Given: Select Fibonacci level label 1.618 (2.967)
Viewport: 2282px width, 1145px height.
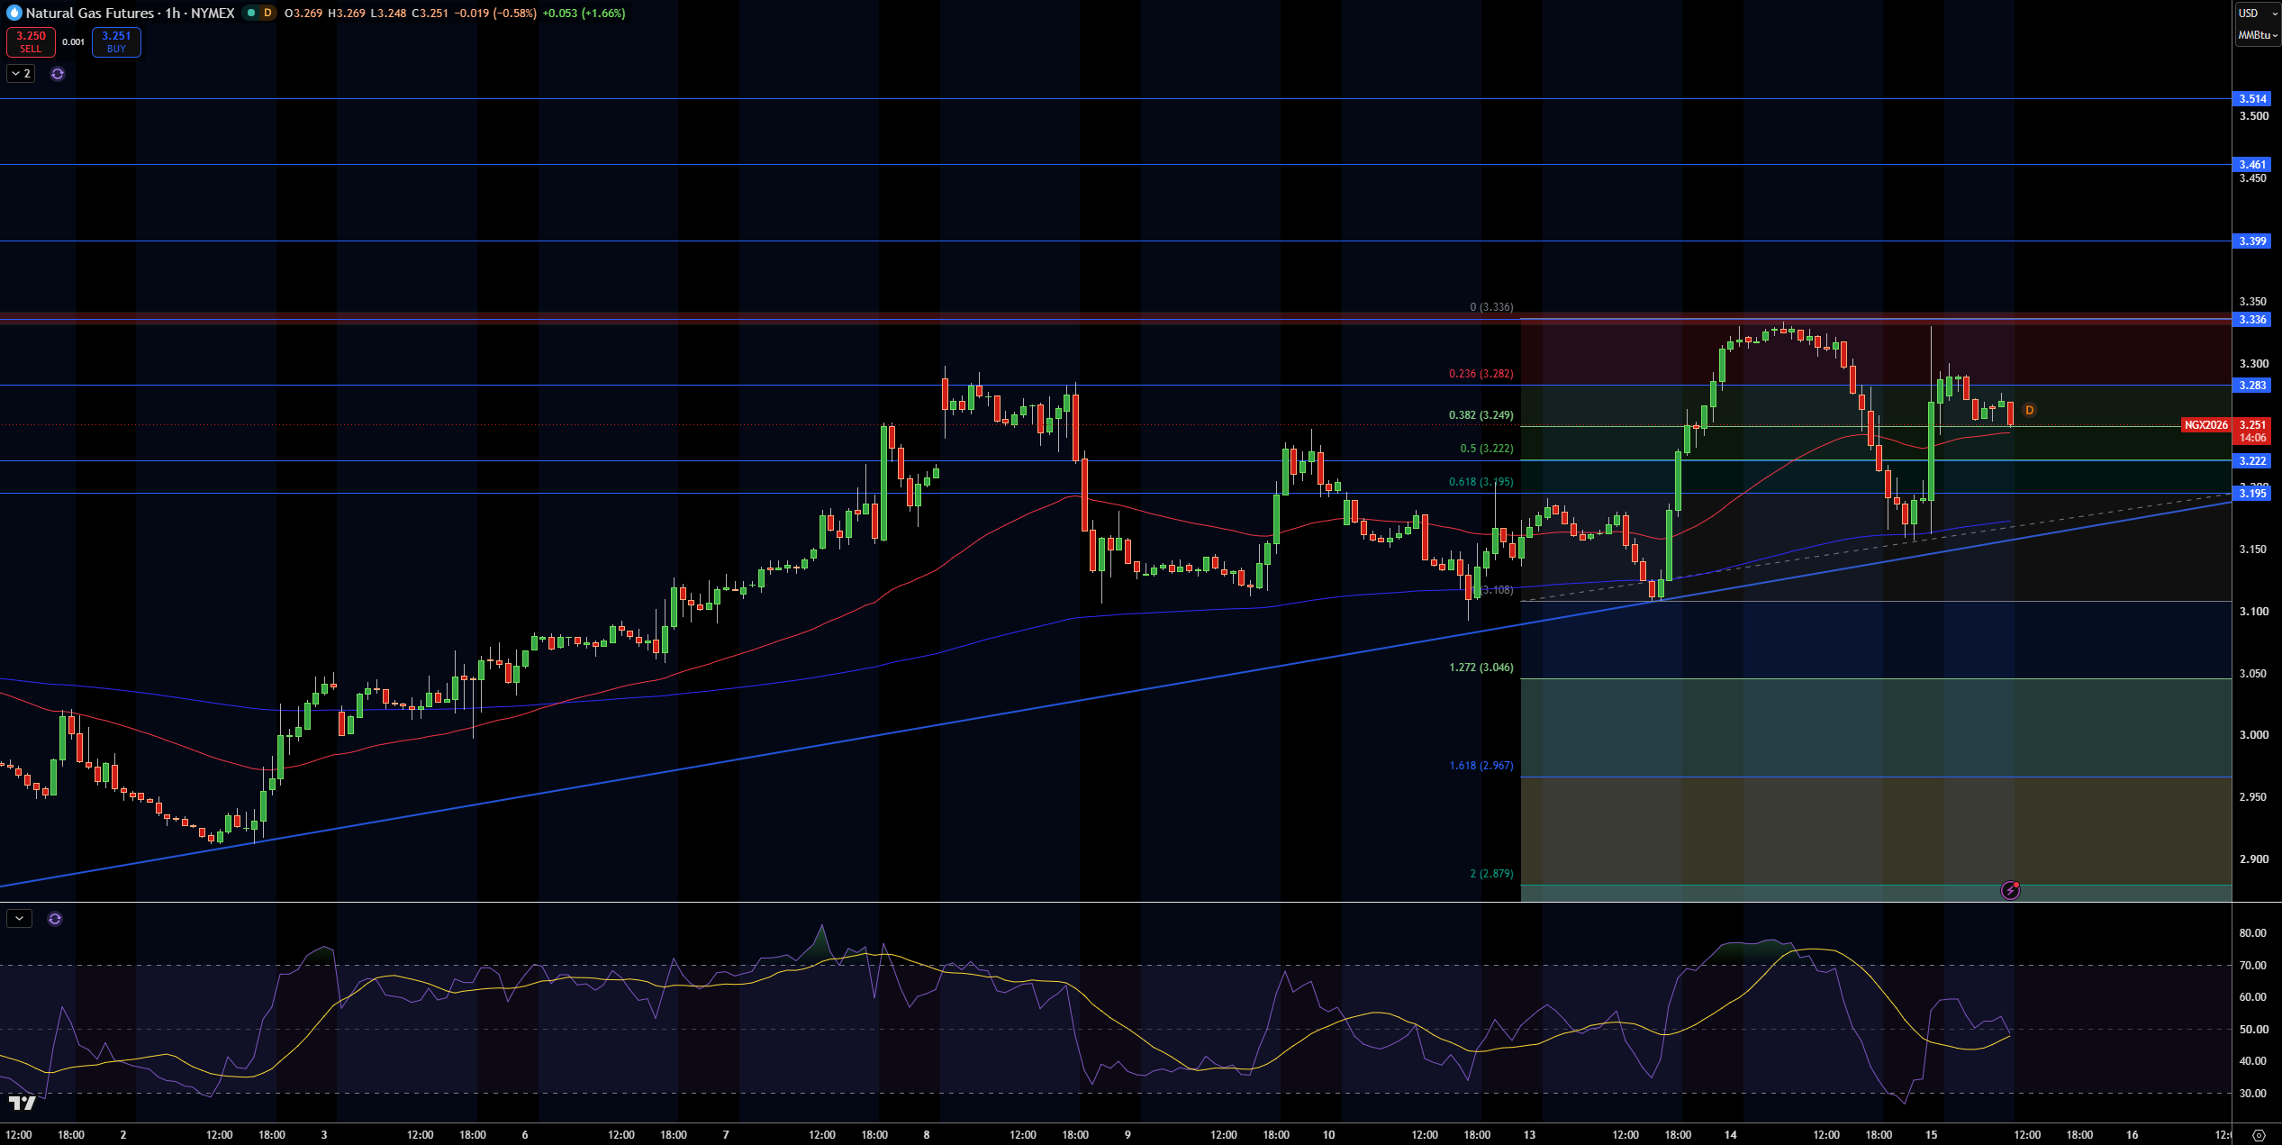Looking at the screenshot, I should (x=1481, y=766).
